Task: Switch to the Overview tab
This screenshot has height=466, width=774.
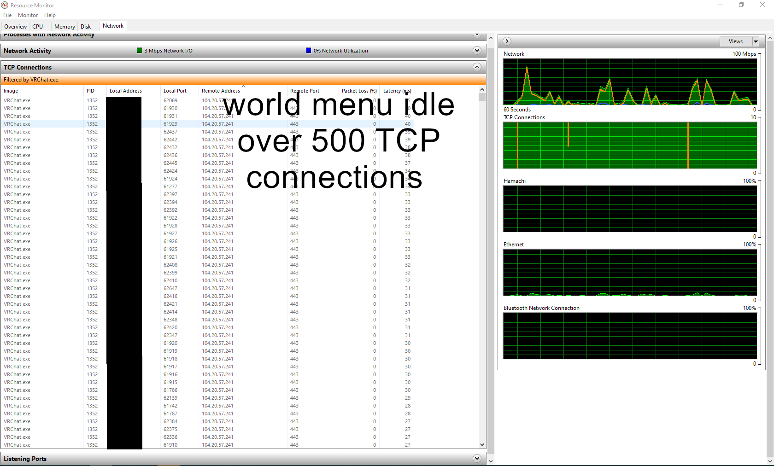Action: (16, 27)
